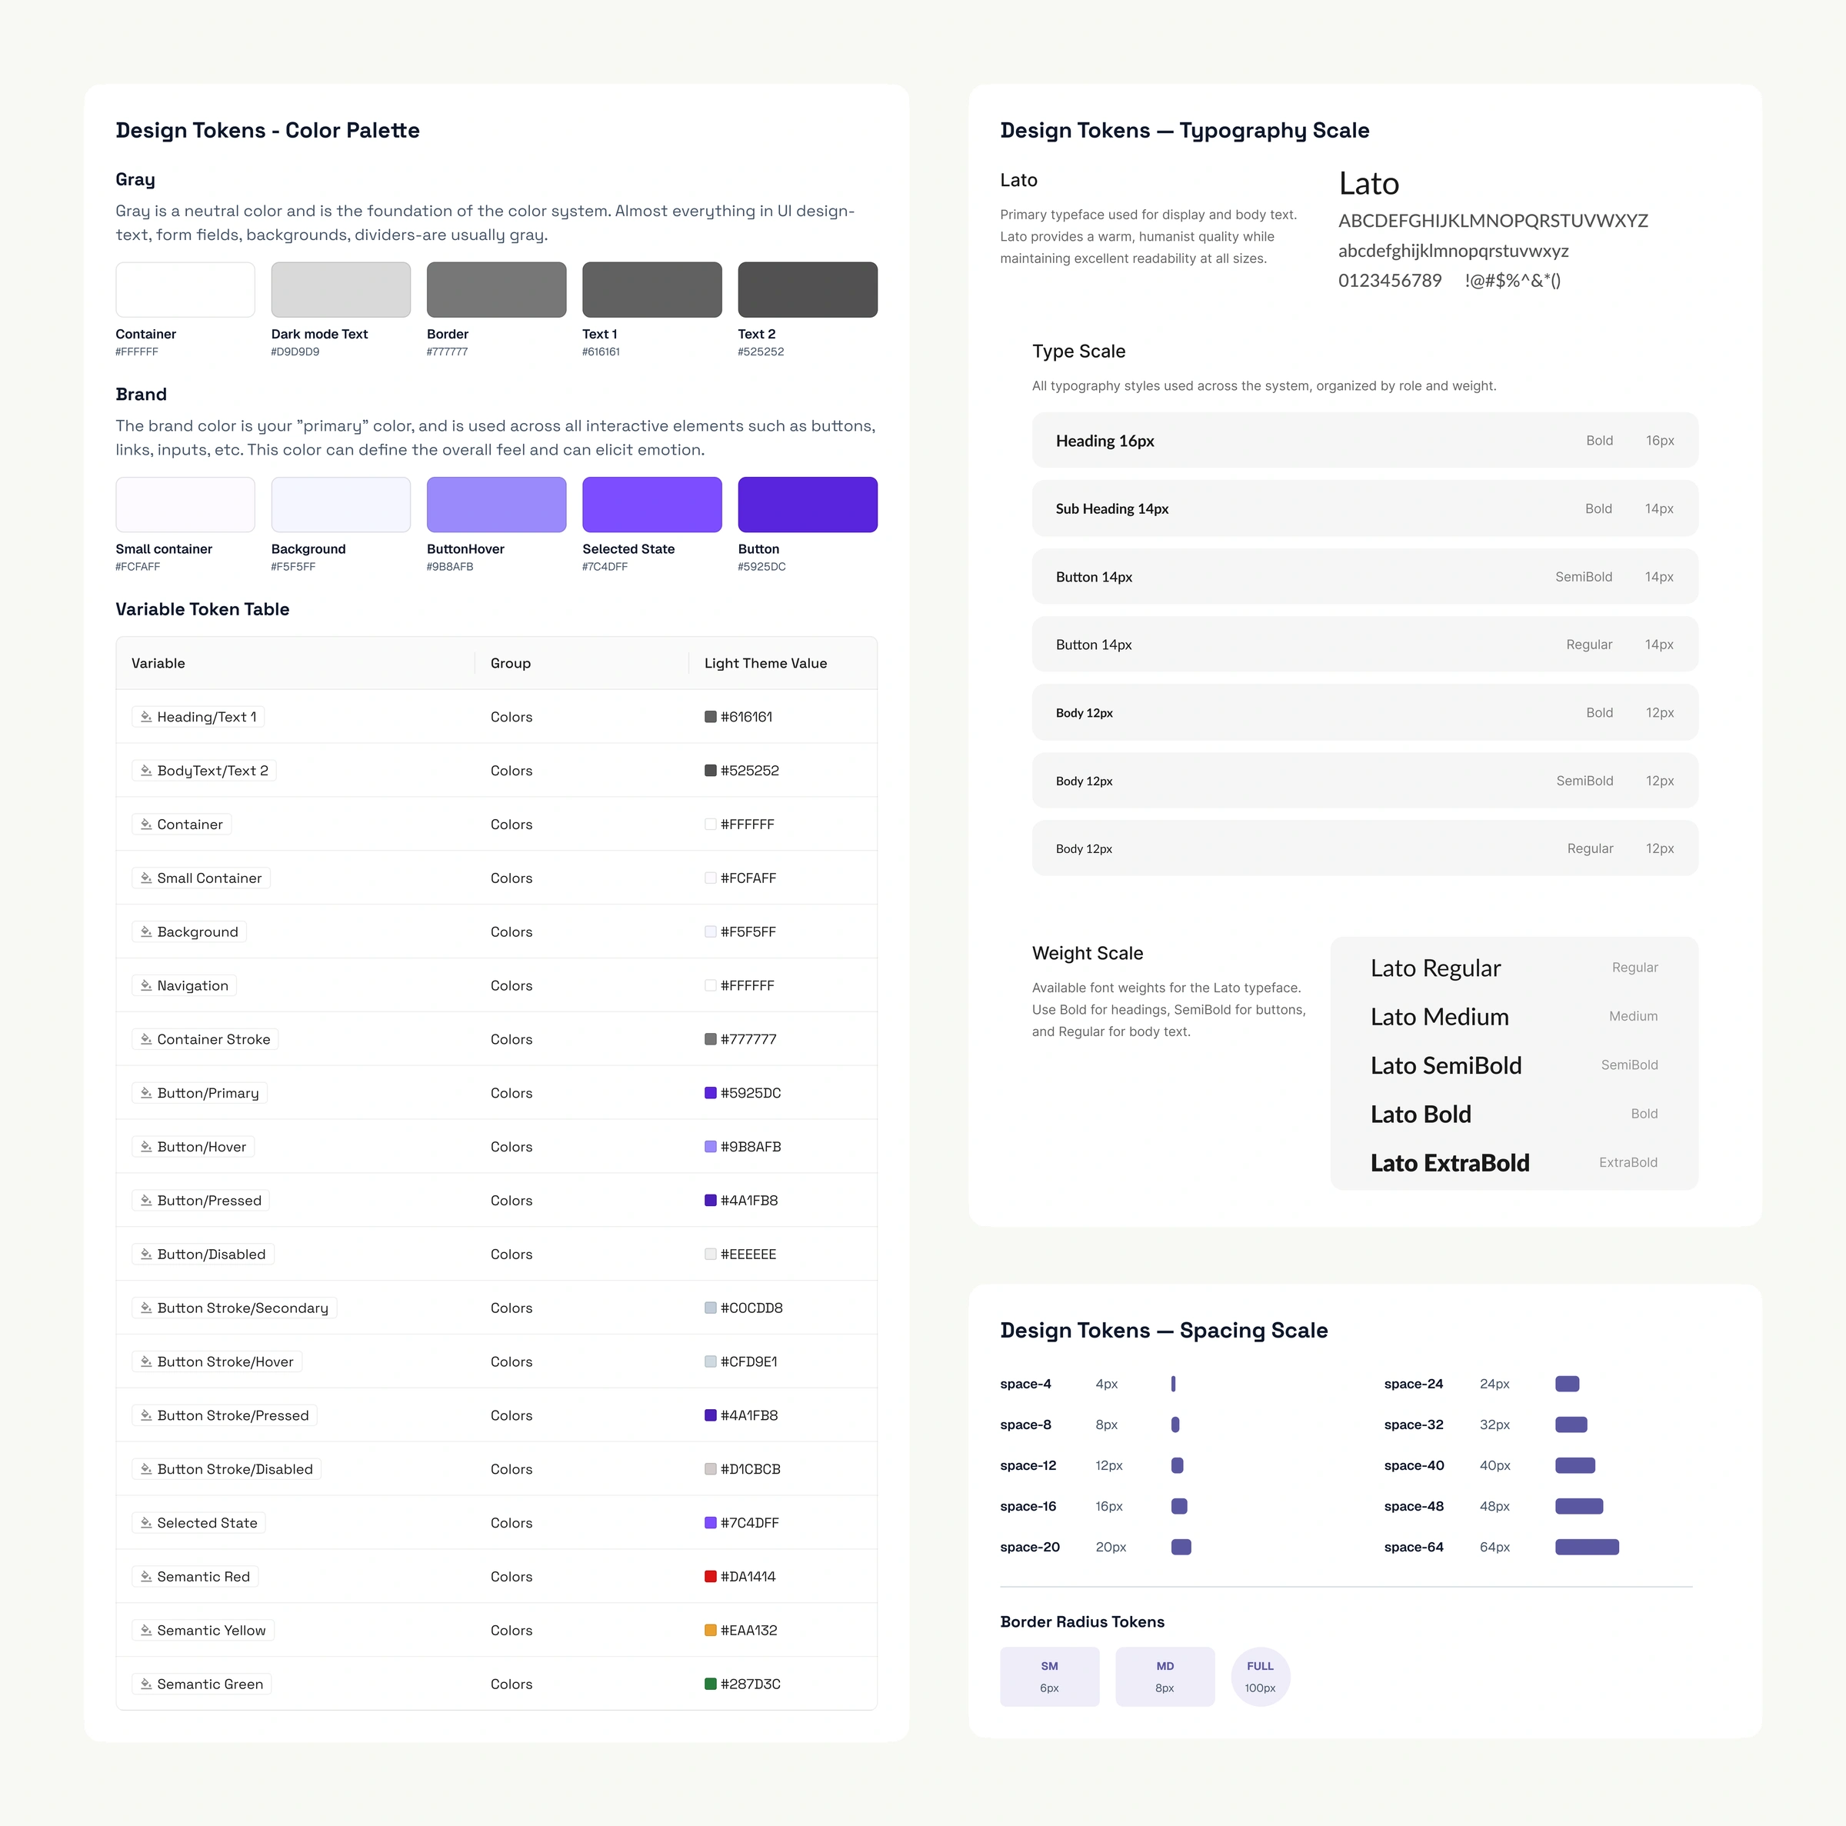Click the variable icon beside BodyText/Text 2

pos(146,770)
